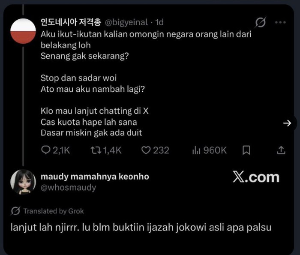The width and height of the screenshot is (300, 255).
Task: Open the Indonesian flag profile avatar
Action: 23,31
